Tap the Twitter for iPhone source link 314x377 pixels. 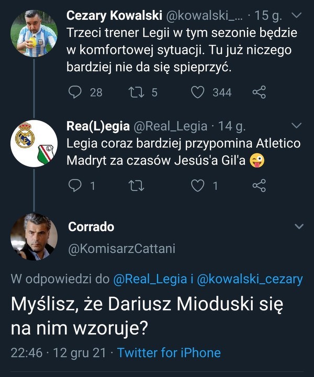point(169,352)
